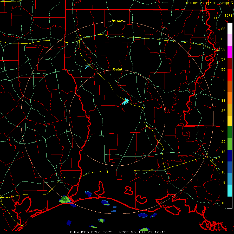Click the '50 NMI' range ring label

point(117,69)
